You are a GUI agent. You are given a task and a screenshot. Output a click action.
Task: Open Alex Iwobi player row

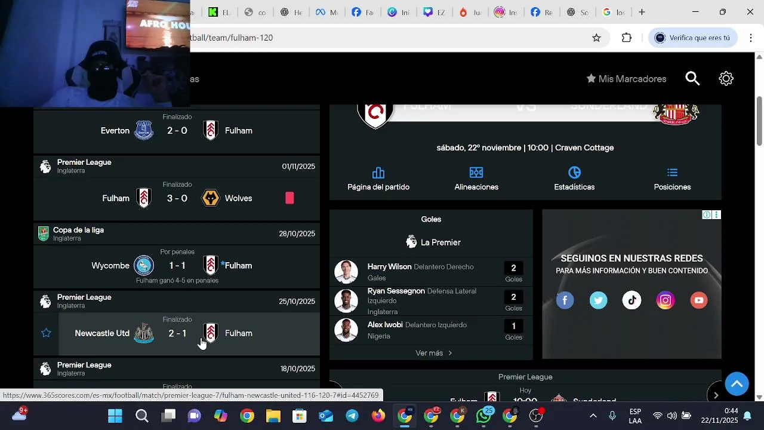click(431, 330)
